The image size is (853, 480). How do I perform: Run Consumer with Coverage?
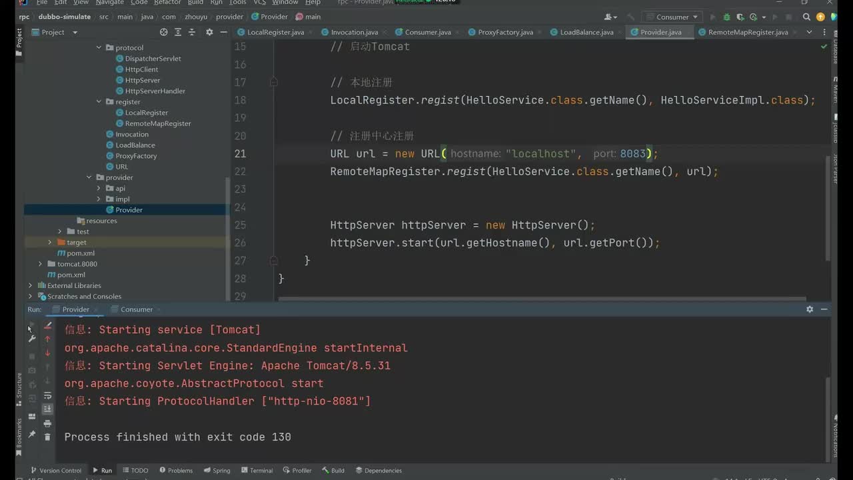tap(741, 17)
